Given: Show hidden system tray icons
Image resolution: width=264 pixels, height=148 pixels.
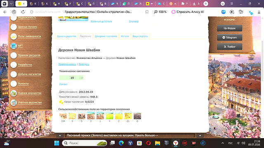Looking at the screenshot, I should (223, 143).
